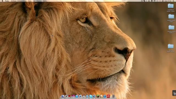
Task: Open iTunes from the Dock
Action: click(105, 96)
